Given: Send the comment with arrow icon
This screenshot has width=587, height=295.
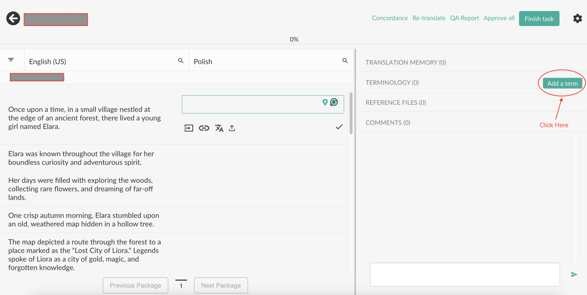Looking at the screenshot, I should (x=574, y=274).
